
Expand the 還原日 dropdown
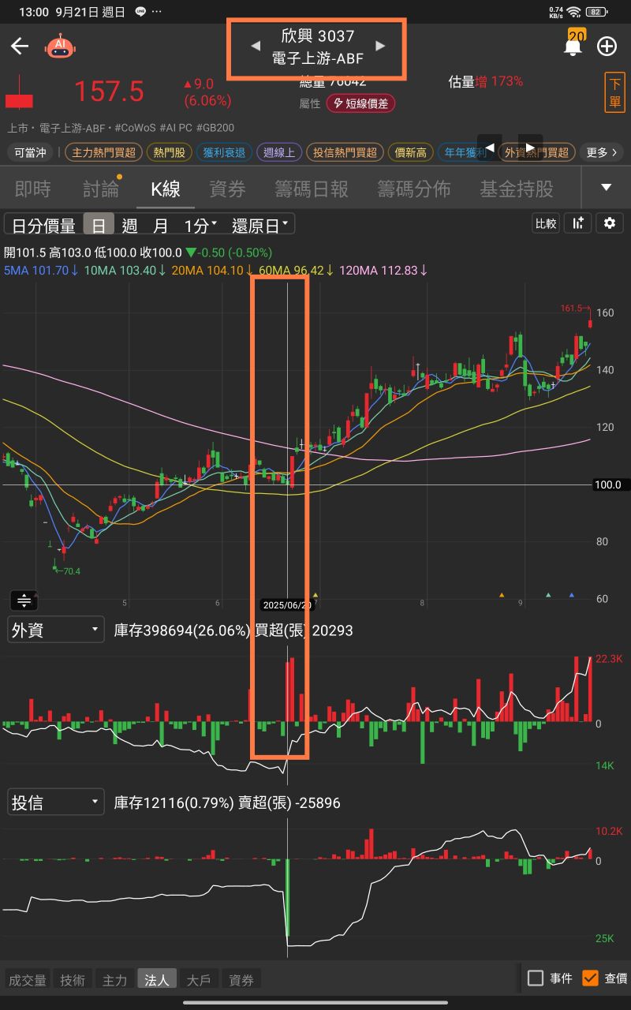click(261, 226)
